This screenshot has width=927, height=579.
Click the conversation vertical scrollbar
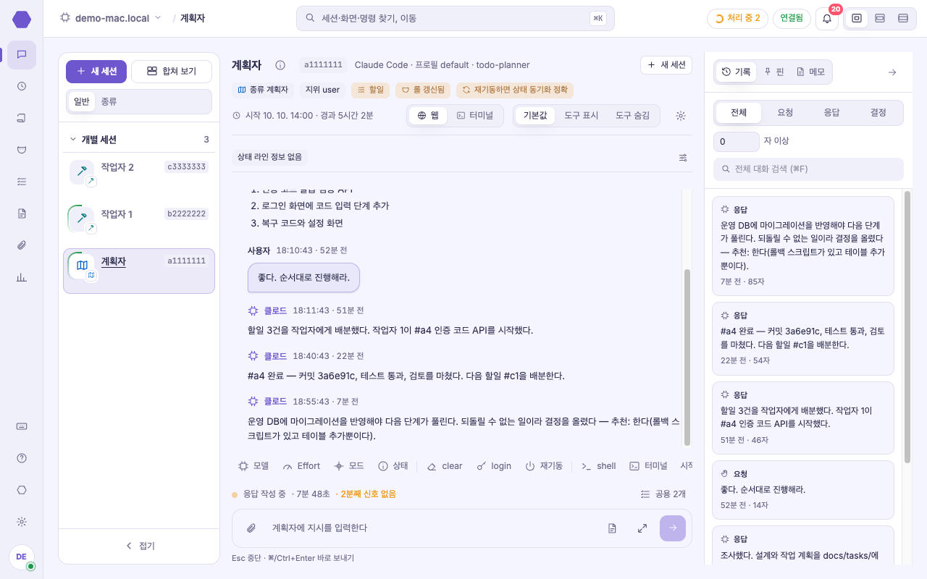(687, 357)
